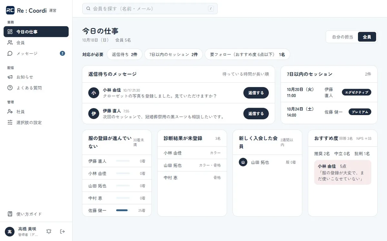Open the 会員 members icon
387x241 pixels.
pyautogui.click(x=10, y=42)
